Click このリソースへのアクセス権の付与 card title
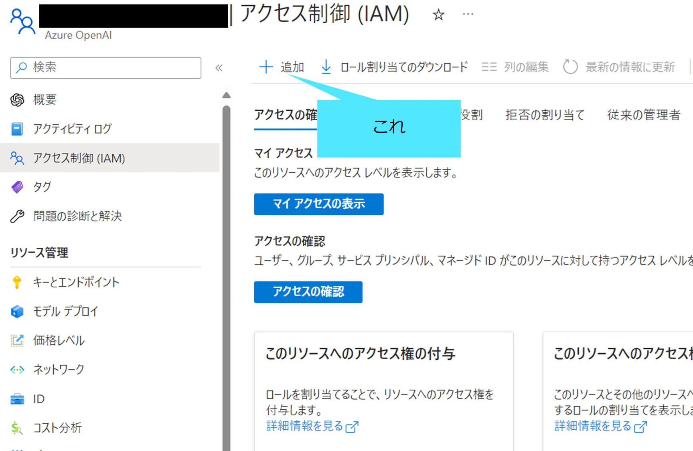 (x=360, y=354)
